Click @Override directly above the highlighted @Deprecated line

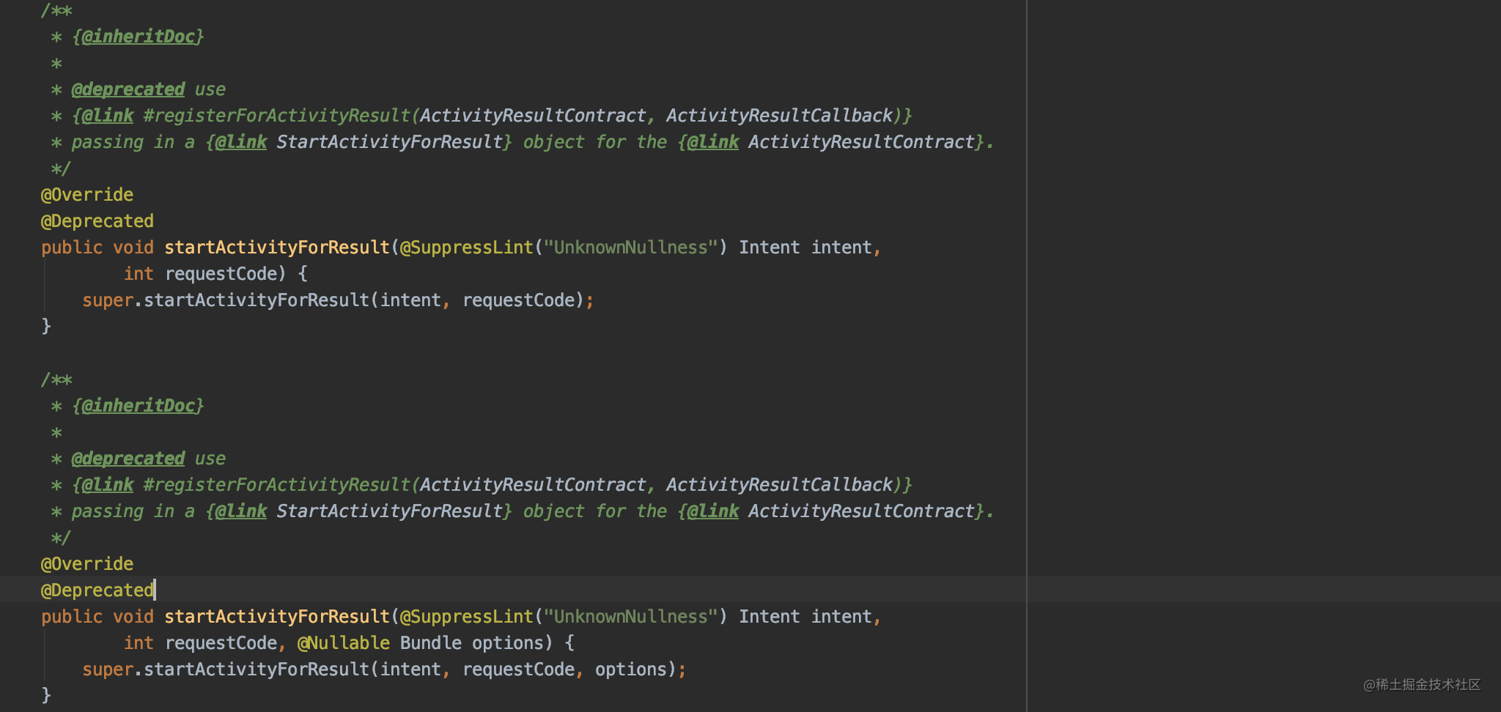(x=87, y=564)
